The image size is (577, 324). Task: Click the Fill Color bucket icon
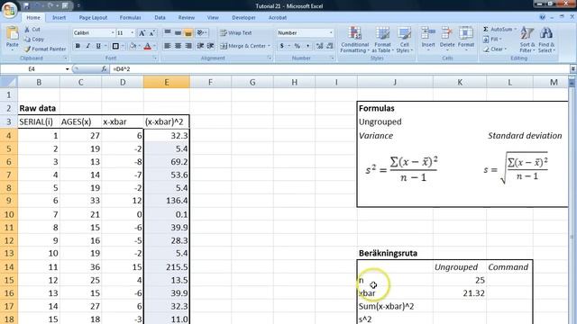[133, 46]
